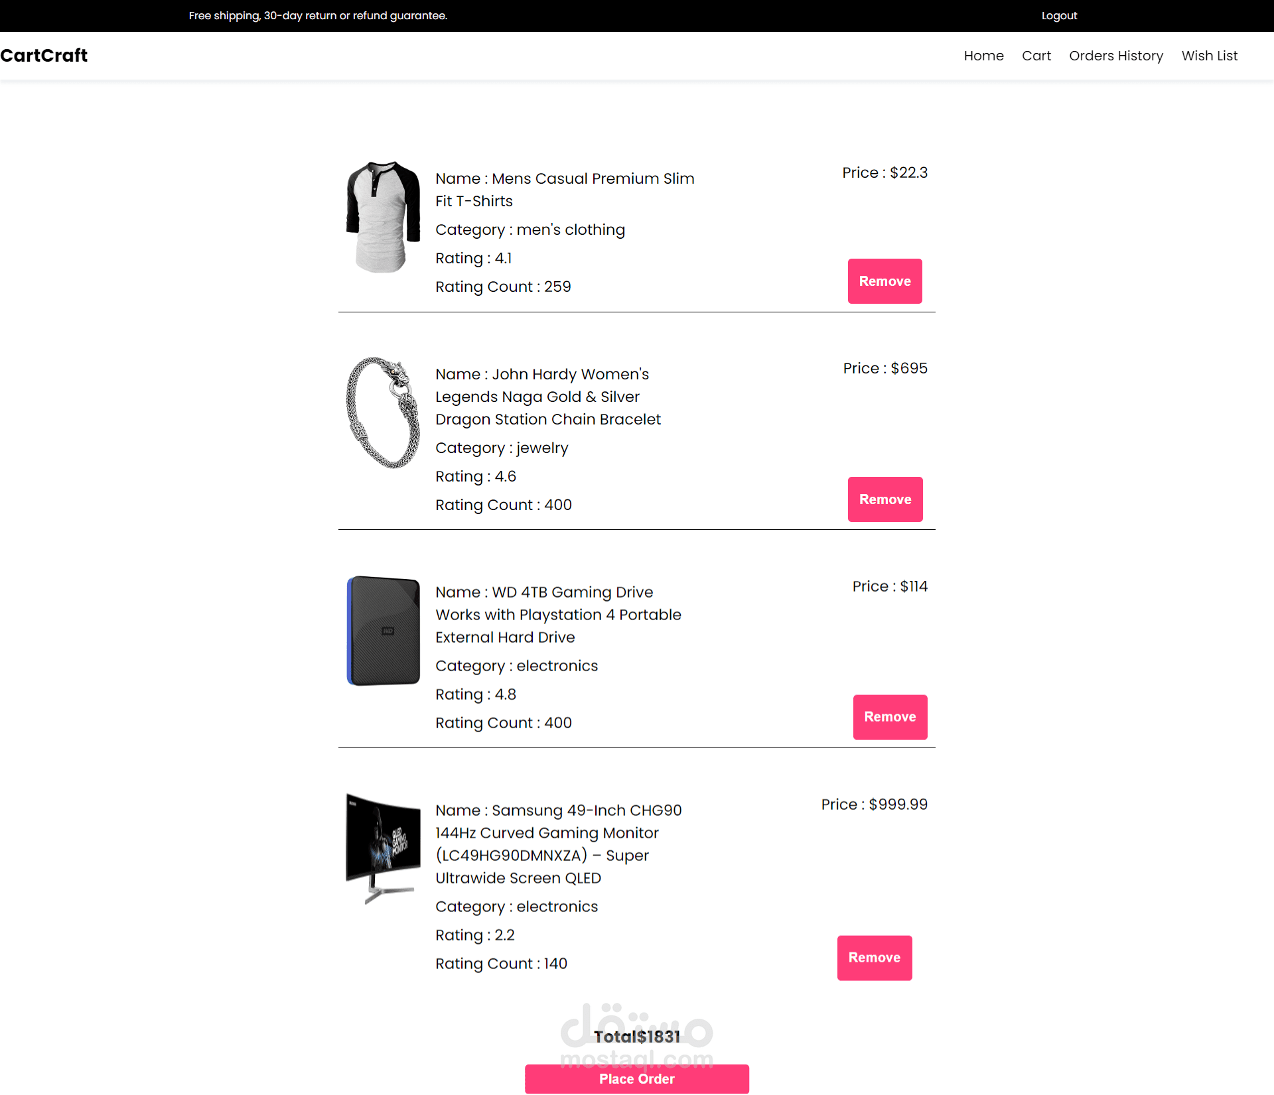Open the Cart page in navigation
1274x1095 pixels.
[x=1036, y=56]
